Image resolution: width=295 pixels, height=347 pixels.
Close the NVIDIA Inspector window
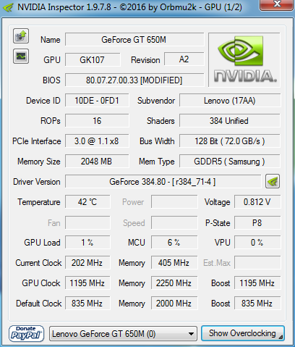[277, 4]
